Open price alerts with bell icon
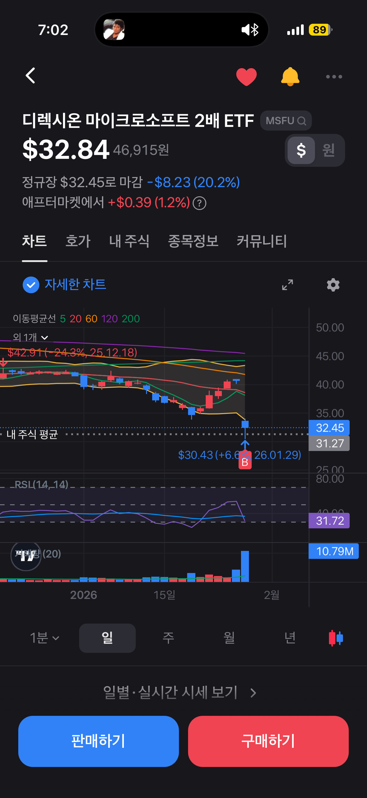The height and width of the screenshot is (798, 367). click(290, 76)
